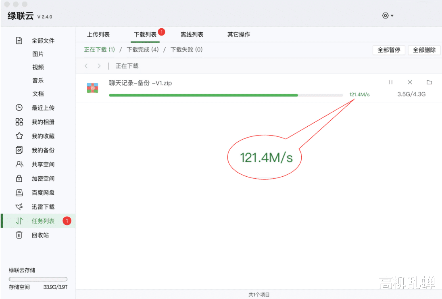The width and height of the screenshot is (442, 299).
Task: Pause the 聊天记录-备份 download task
Action: (390, 82)
